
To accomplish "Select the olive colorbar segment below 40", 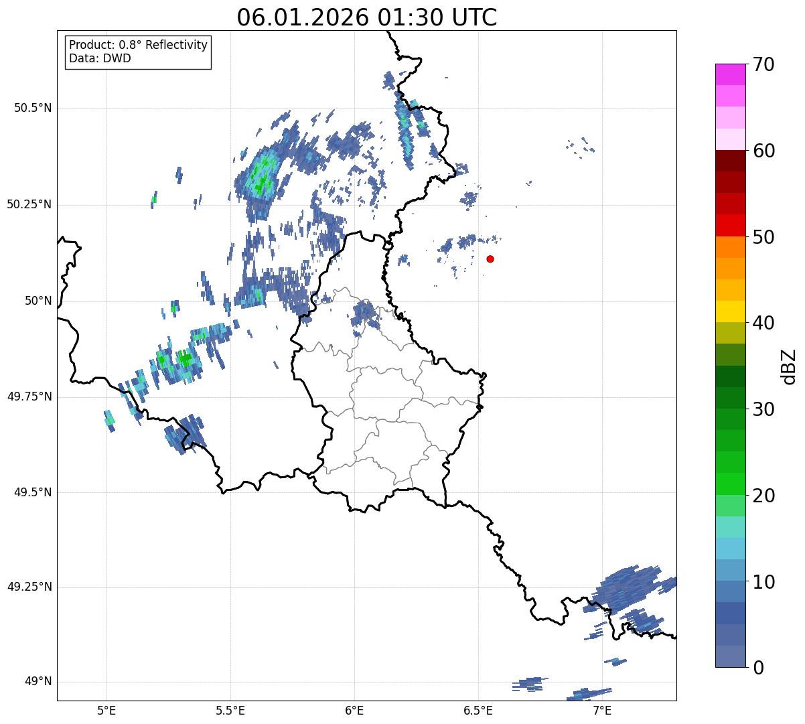I will tap(730, 333).
